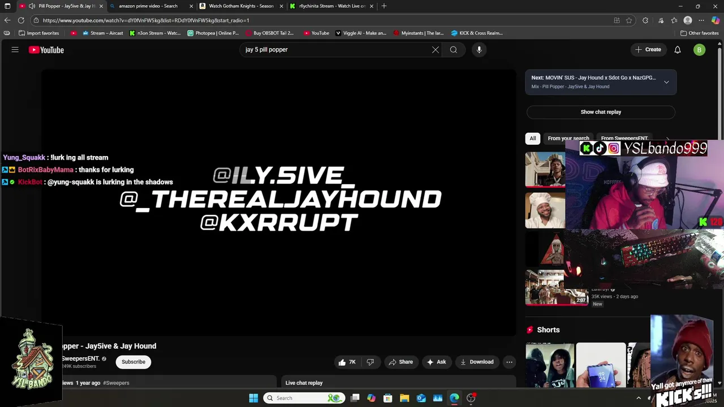Like the video with thumbs up

click(347, 362)
